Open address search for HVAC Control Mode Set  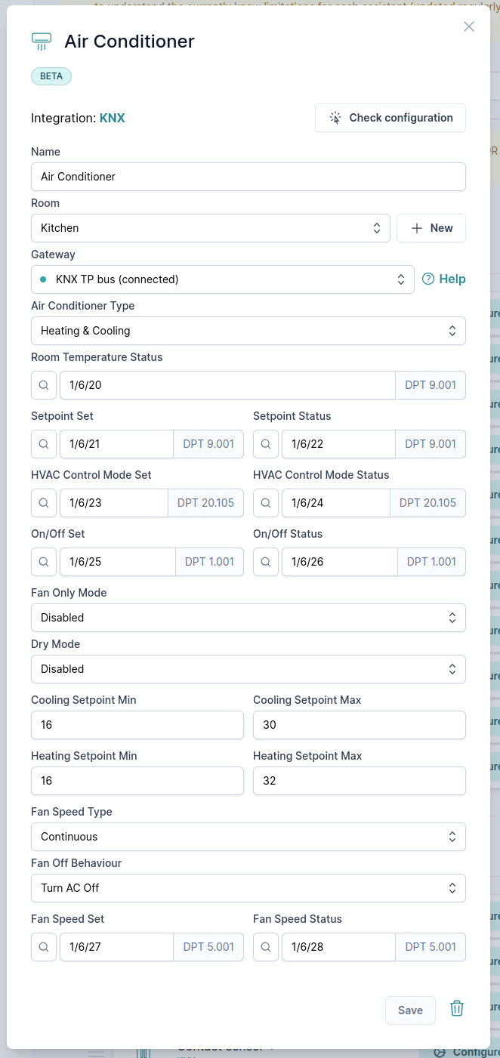click(x=44, y=503)
